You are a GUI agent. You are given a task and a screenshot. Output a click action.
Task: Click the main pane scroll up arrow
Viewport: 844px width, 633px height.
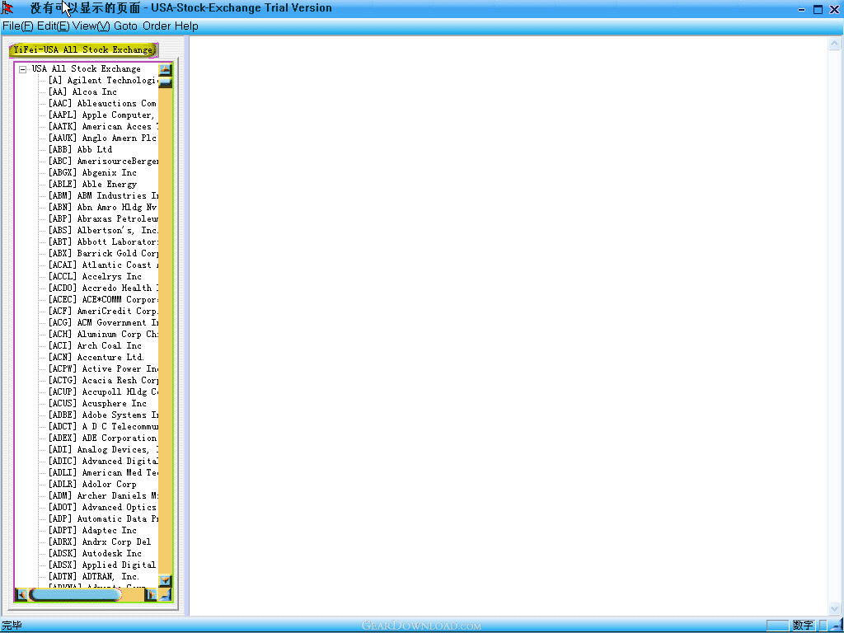click(x=834, y=44)
